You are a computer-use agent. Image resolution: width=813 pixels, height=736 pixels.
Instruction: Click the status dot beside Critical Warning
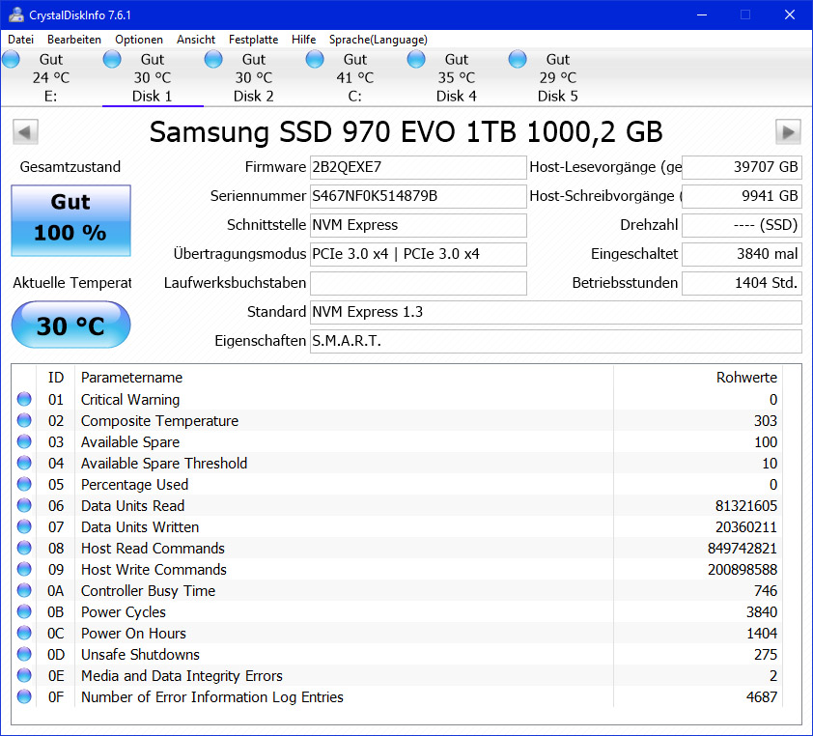(23, 399)
